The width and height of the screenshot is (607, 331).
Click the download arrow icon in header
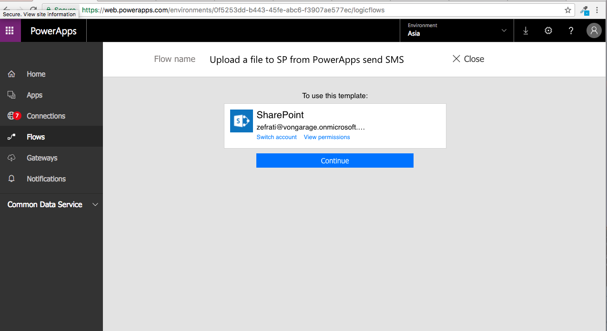click(x=526, y=31)
